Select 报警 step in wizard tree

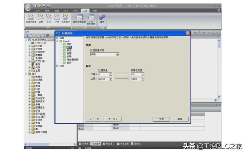69,54
